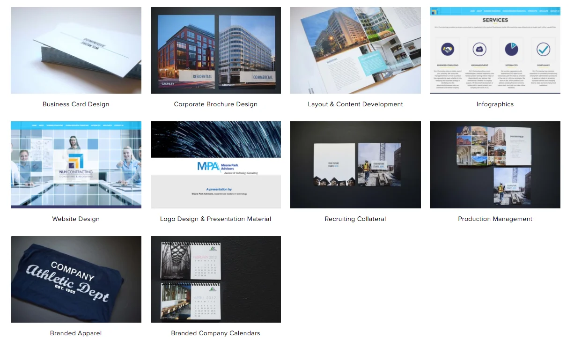Viewport: 574px width, 347px height.
Task: Click the Recruiting Collateral caption
Action: click(x=355, y=219)
